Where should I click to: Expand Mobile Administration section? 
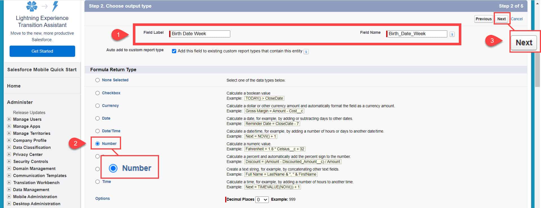point(9,197)
